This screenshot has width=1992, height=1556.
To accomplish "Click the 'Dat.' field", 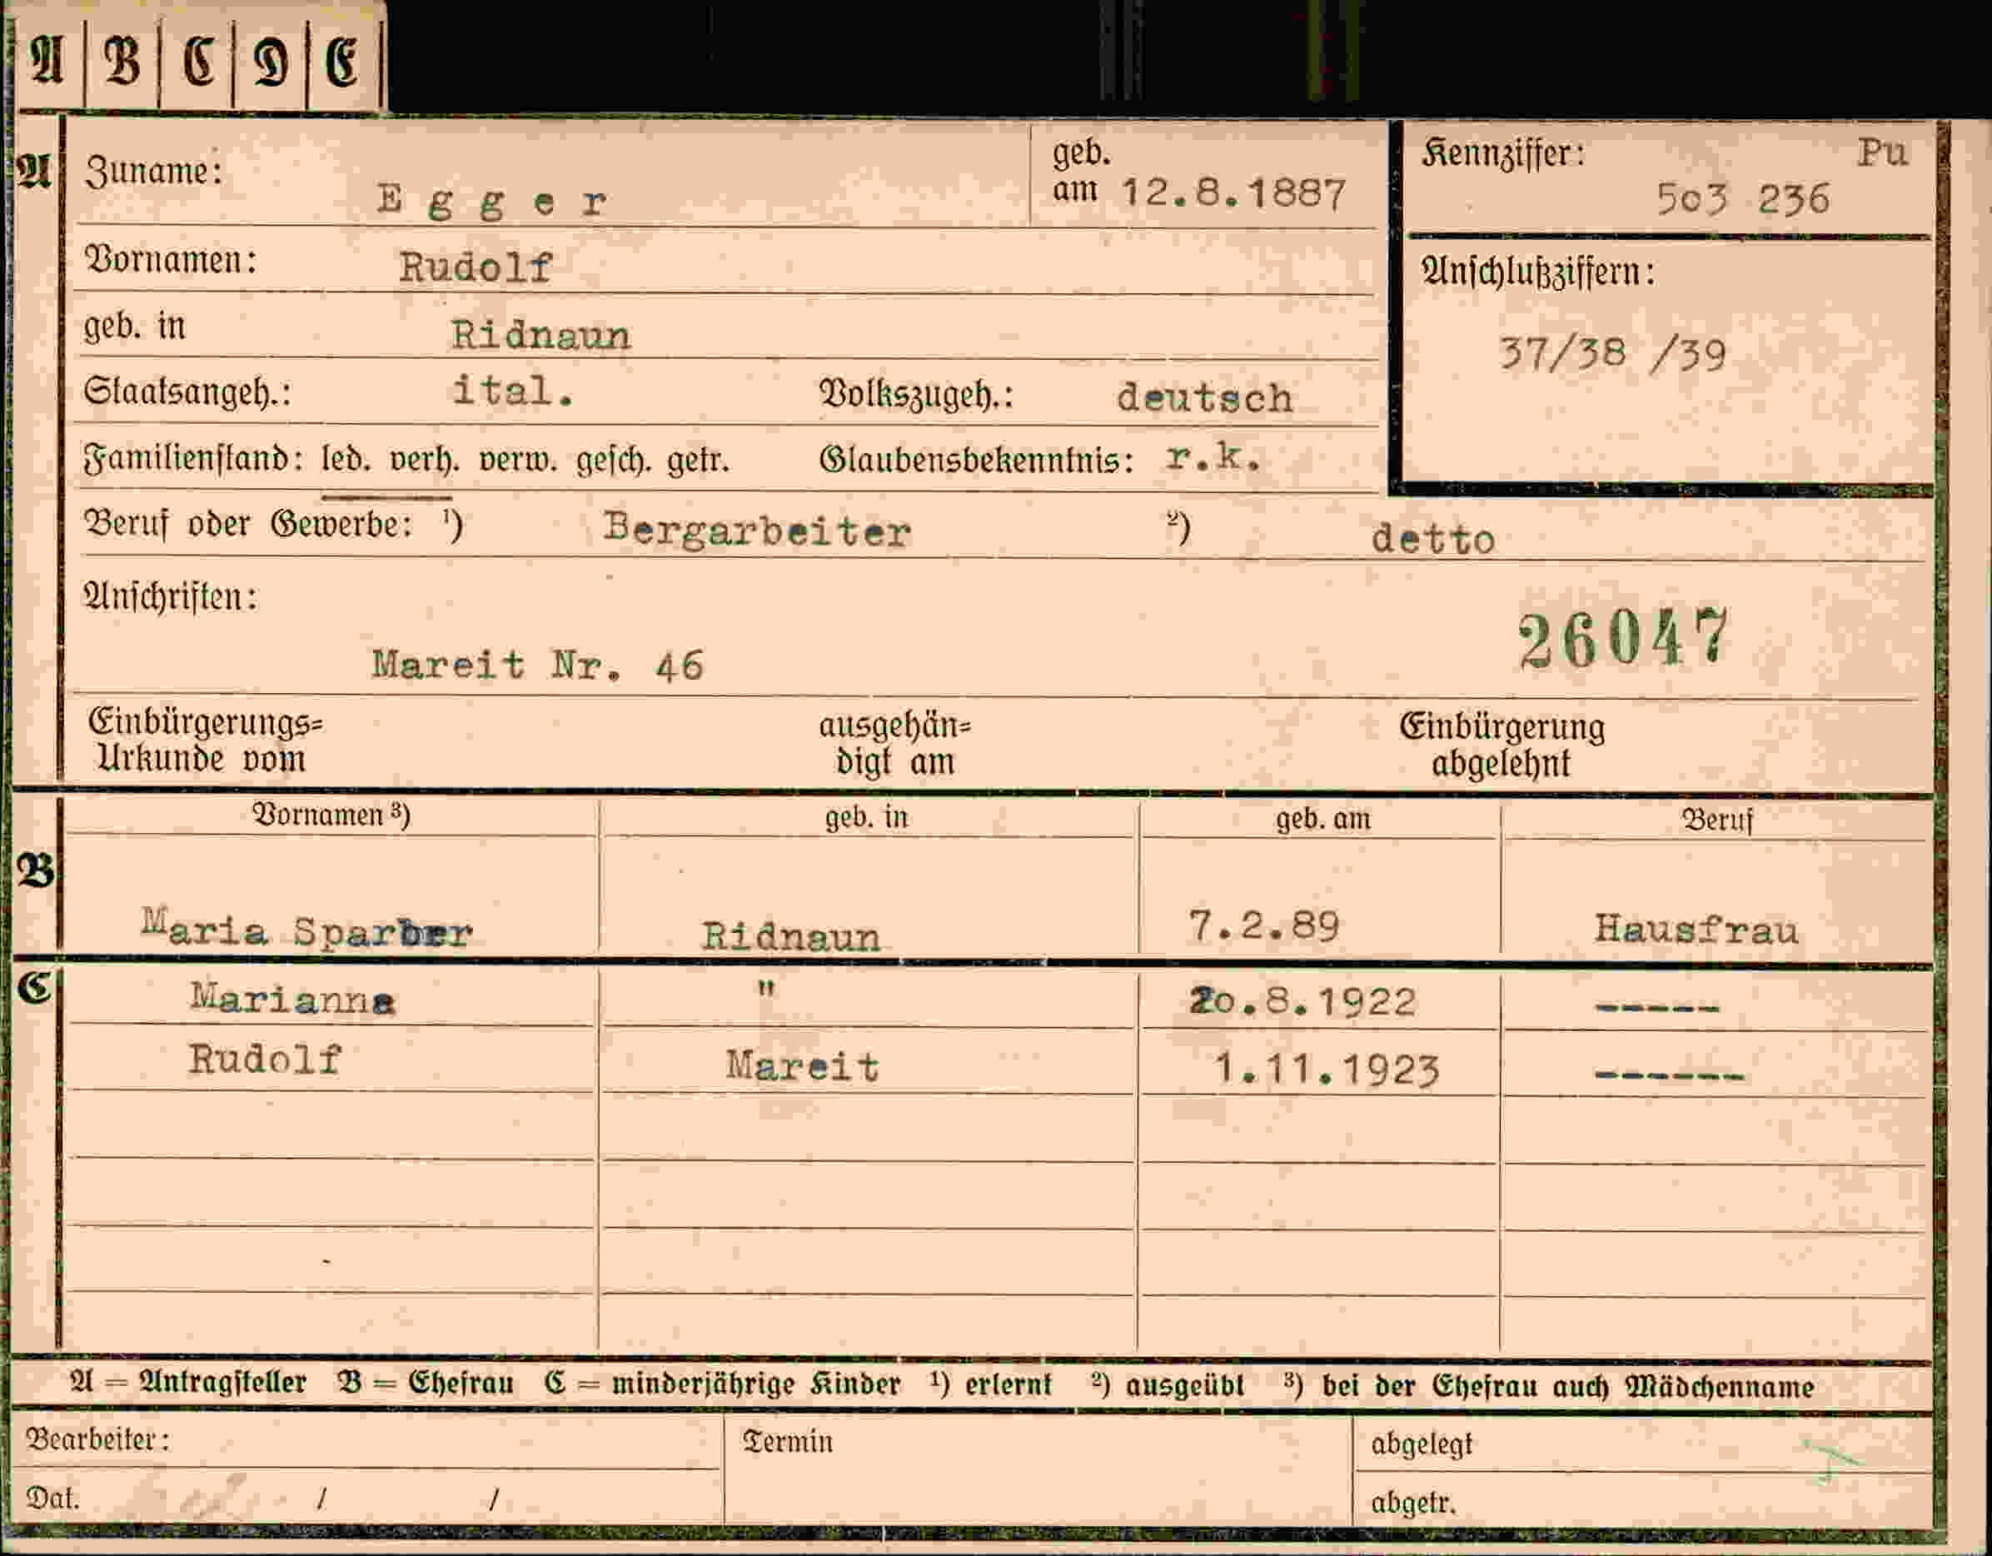I will coord(366,1497).
